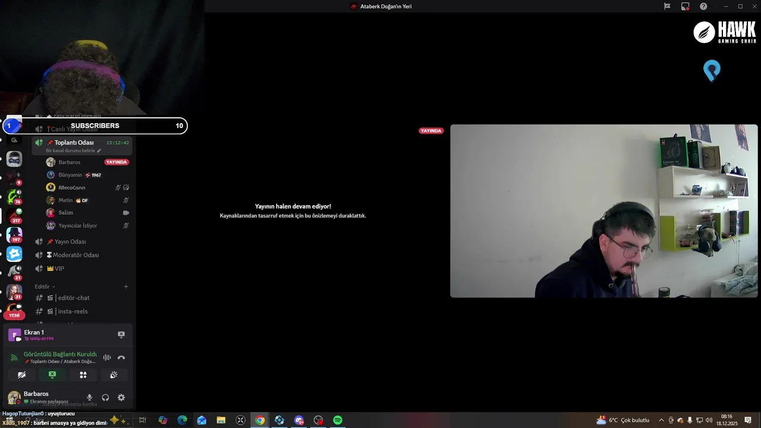
Task: Switch to OBS Studio in taskbar
Action: click(x=318, y=420)
